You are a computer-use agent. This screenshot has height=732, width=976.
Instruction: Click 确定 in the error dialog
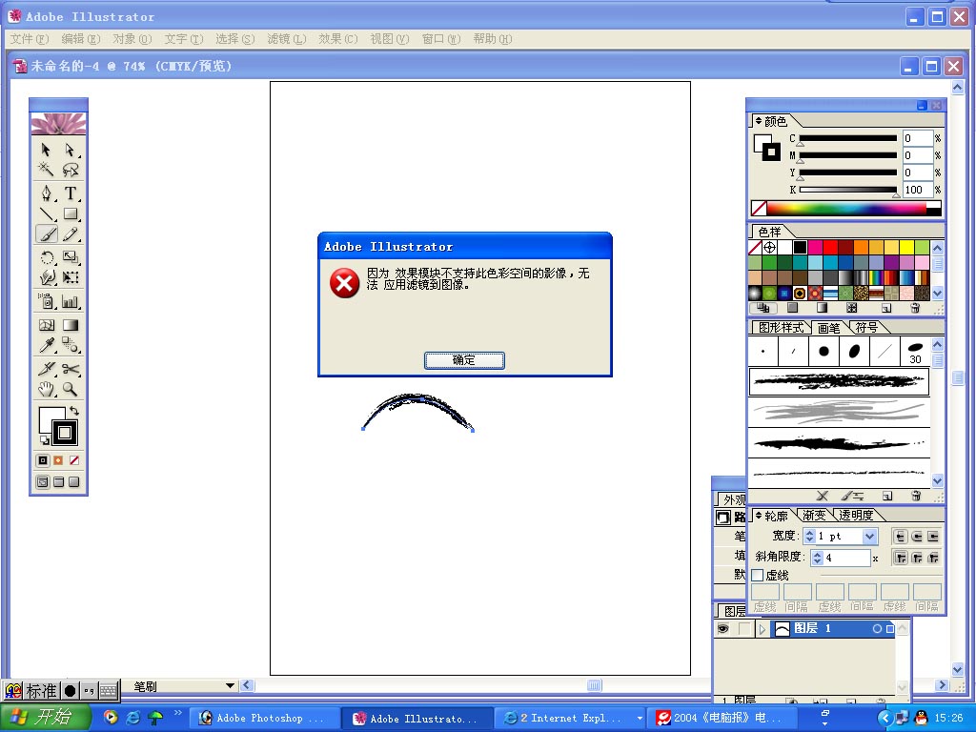464,359
